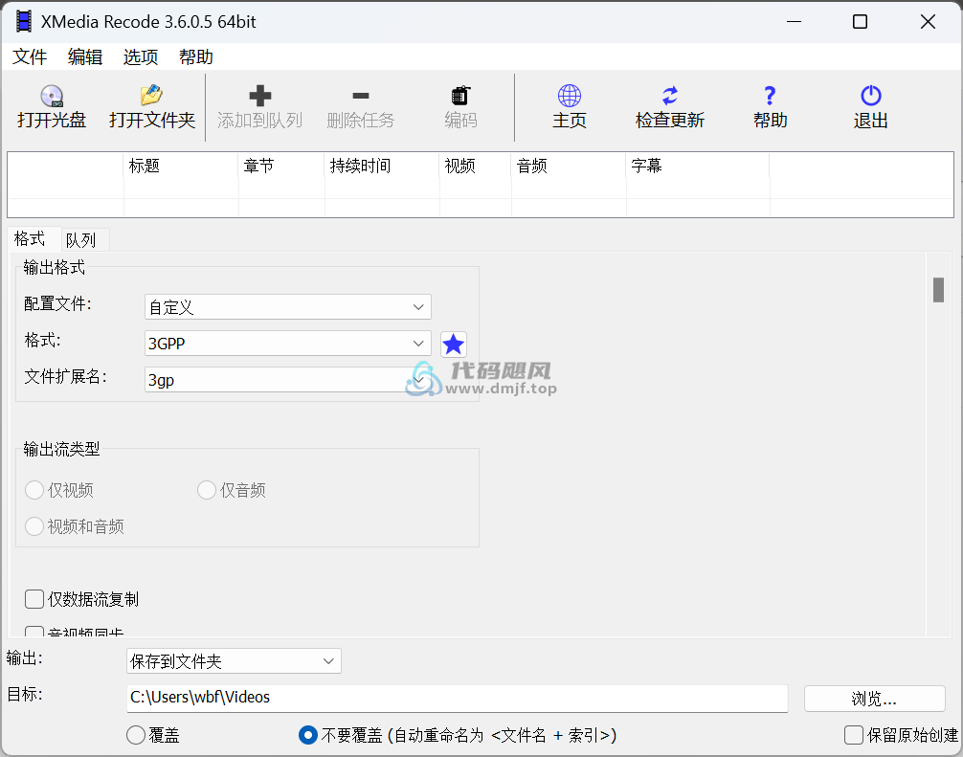Viewport: 963px width, 757px height.
Task: Click the Remove Task (删除任务) minus icon
Action: 361,96
